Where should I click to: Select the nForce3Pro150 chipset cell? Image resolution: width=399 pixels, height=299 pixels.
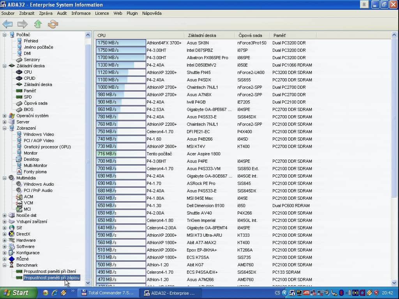tap(252, 43)
